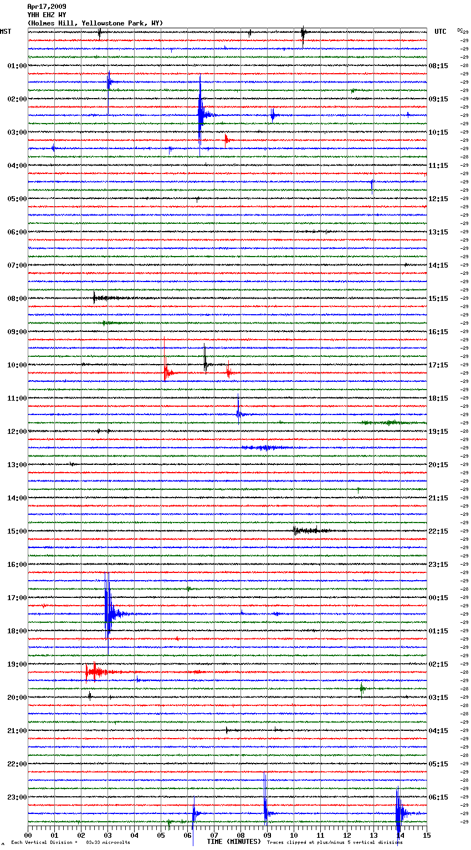Click the '12:15' UTC time label
Screen dimensions: 471x850
(x=438, y=199)
